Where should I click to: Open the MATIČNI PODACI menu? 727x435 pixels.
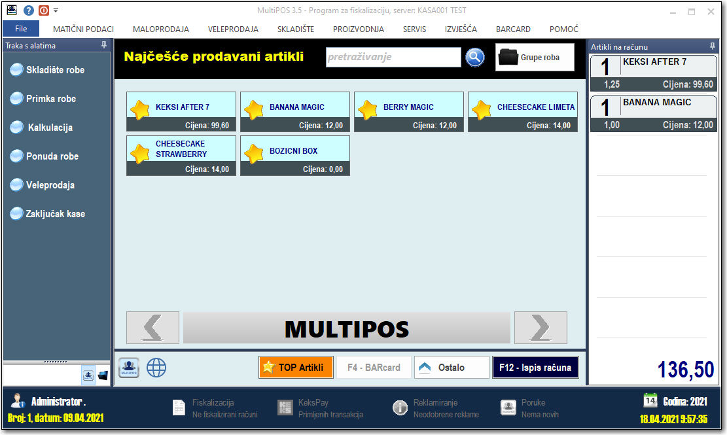[x=84, y=29]
